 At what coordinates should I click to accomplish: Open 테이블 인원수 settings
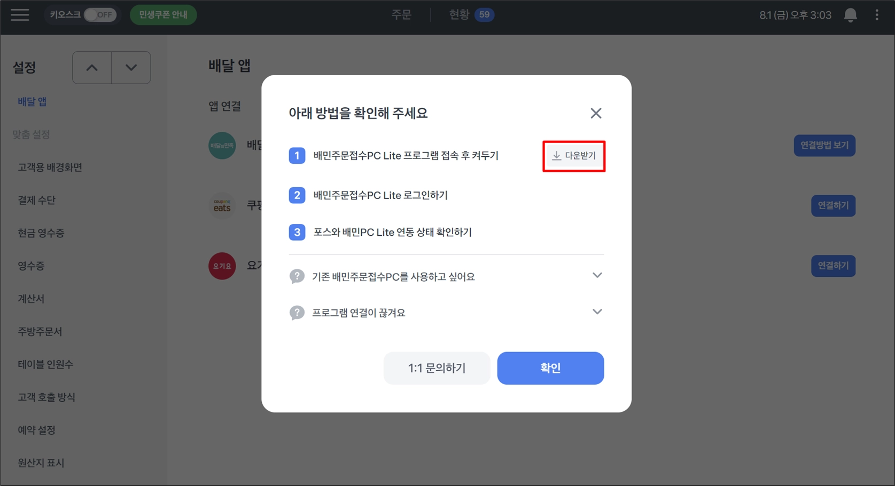click(45, 364)
